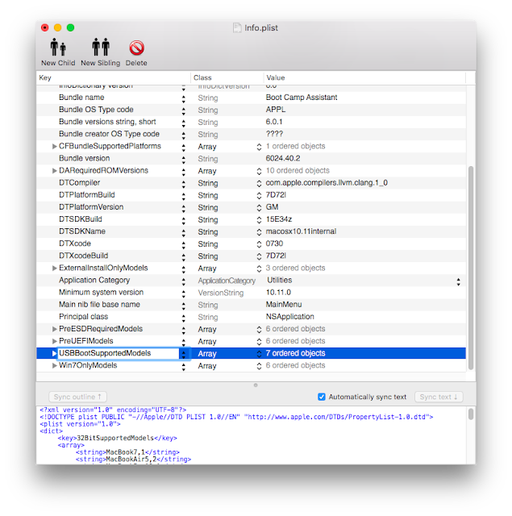Image resolution: width=512 pixels, height=516 pixels.
Task: Edit the USBBootSupportedModels key field
Action: (119, 353)
